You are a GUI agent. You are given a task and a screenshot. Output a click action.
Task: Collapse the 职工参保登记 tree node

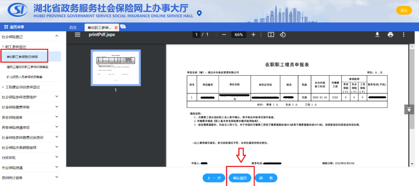pos(3,47)
